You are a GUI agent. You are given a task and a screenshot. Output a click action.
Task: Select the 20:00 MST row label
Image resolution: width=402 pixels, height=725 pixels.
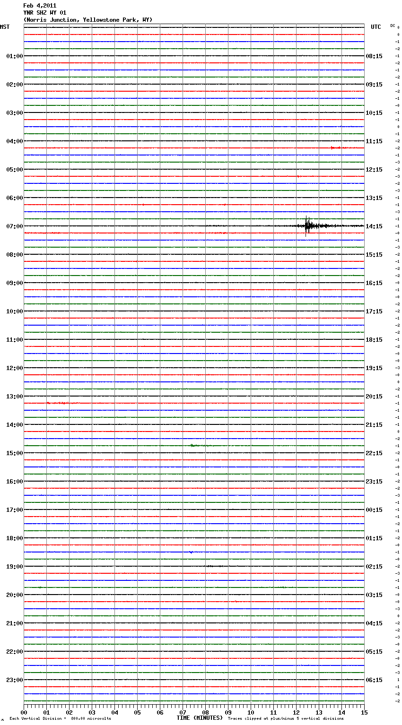(x=15, y=595)
